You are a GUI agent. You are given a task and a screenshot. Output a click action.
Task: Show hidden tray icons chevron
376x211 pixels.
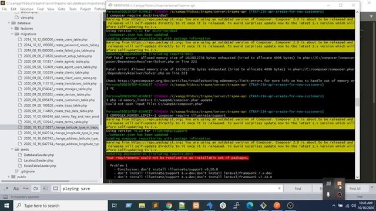[x=334, y=206]
